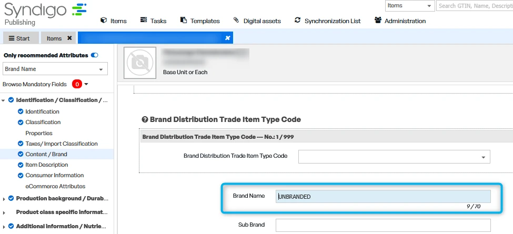Open the Items menu with cube icon

point(114,21)
